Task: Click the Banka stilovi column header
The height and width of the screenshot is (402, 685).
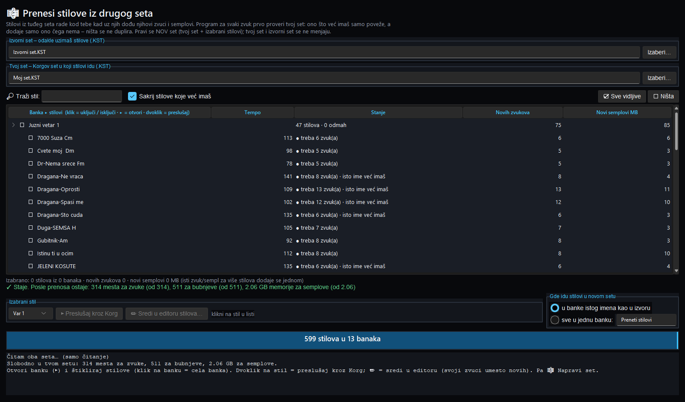Action: coord(110,112)
